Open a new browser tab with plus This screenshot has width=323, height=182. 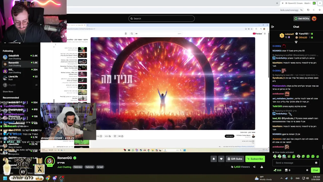pos(277,3)
